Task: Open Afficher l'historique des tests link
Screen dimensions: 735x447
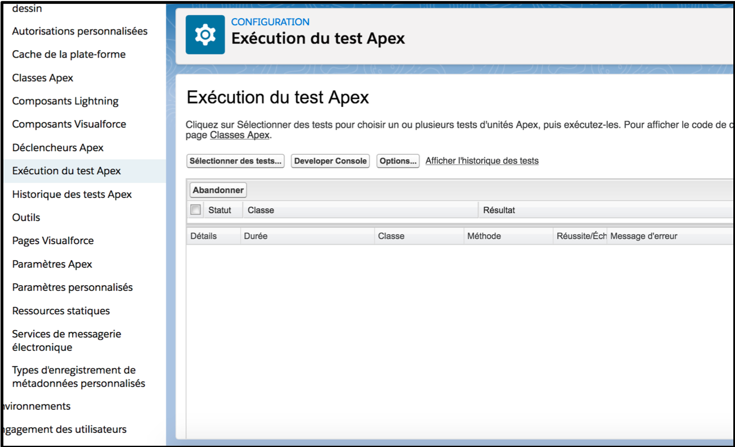Action: (x=482, y=161)
